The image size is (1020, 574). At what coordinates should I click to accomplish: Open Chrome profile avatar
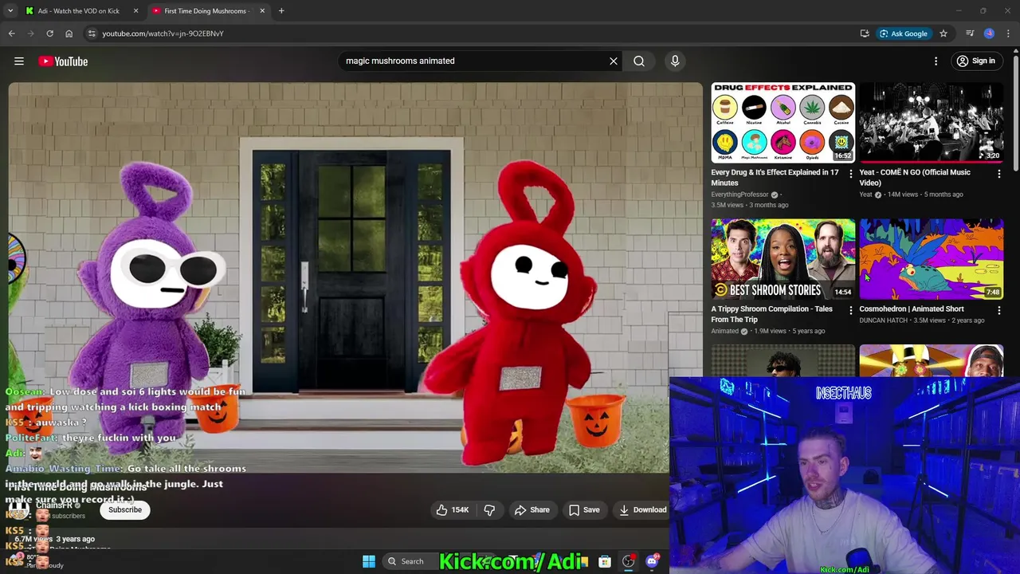(x=989, y=33)
